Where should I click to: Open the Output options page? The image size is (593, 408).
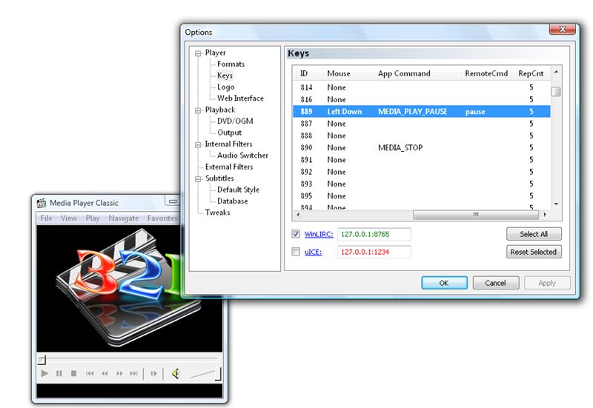[x=229, y=133]
